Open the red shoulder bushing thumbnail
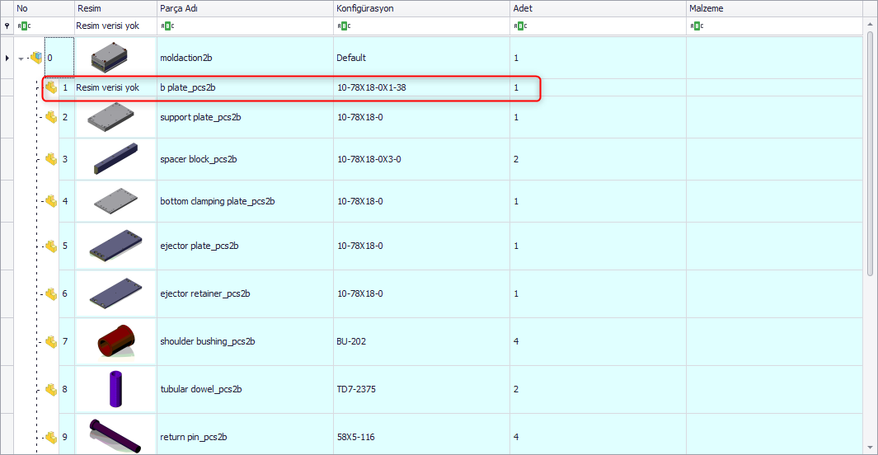This screenshot has height=455, width=878. pos(116,340)
